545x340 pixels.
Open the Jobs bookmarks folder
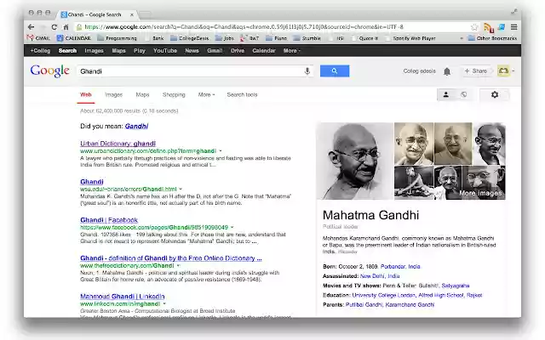point(225,38)
